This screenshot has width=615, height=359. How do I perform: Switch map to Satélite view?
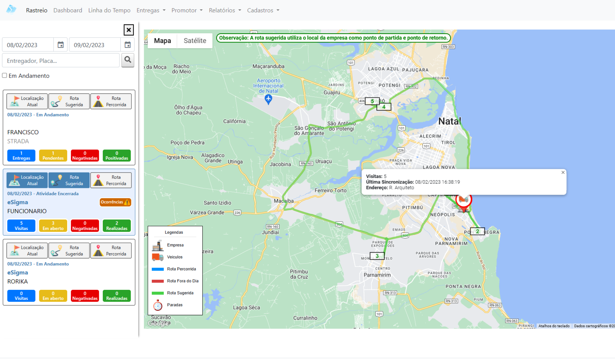(x=195, y=41)
